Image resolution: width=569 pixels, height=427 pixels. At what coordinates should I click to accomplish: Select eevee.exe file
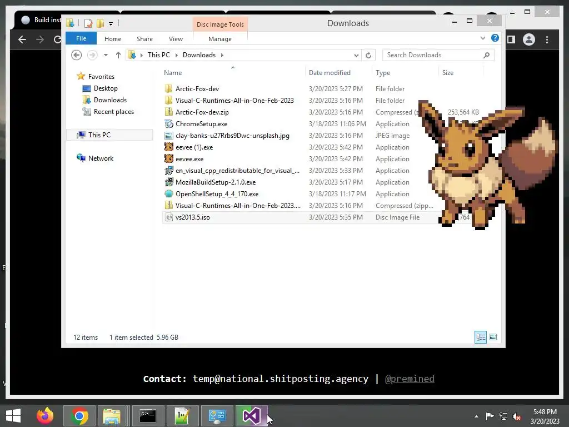click(x=189, y=158)
